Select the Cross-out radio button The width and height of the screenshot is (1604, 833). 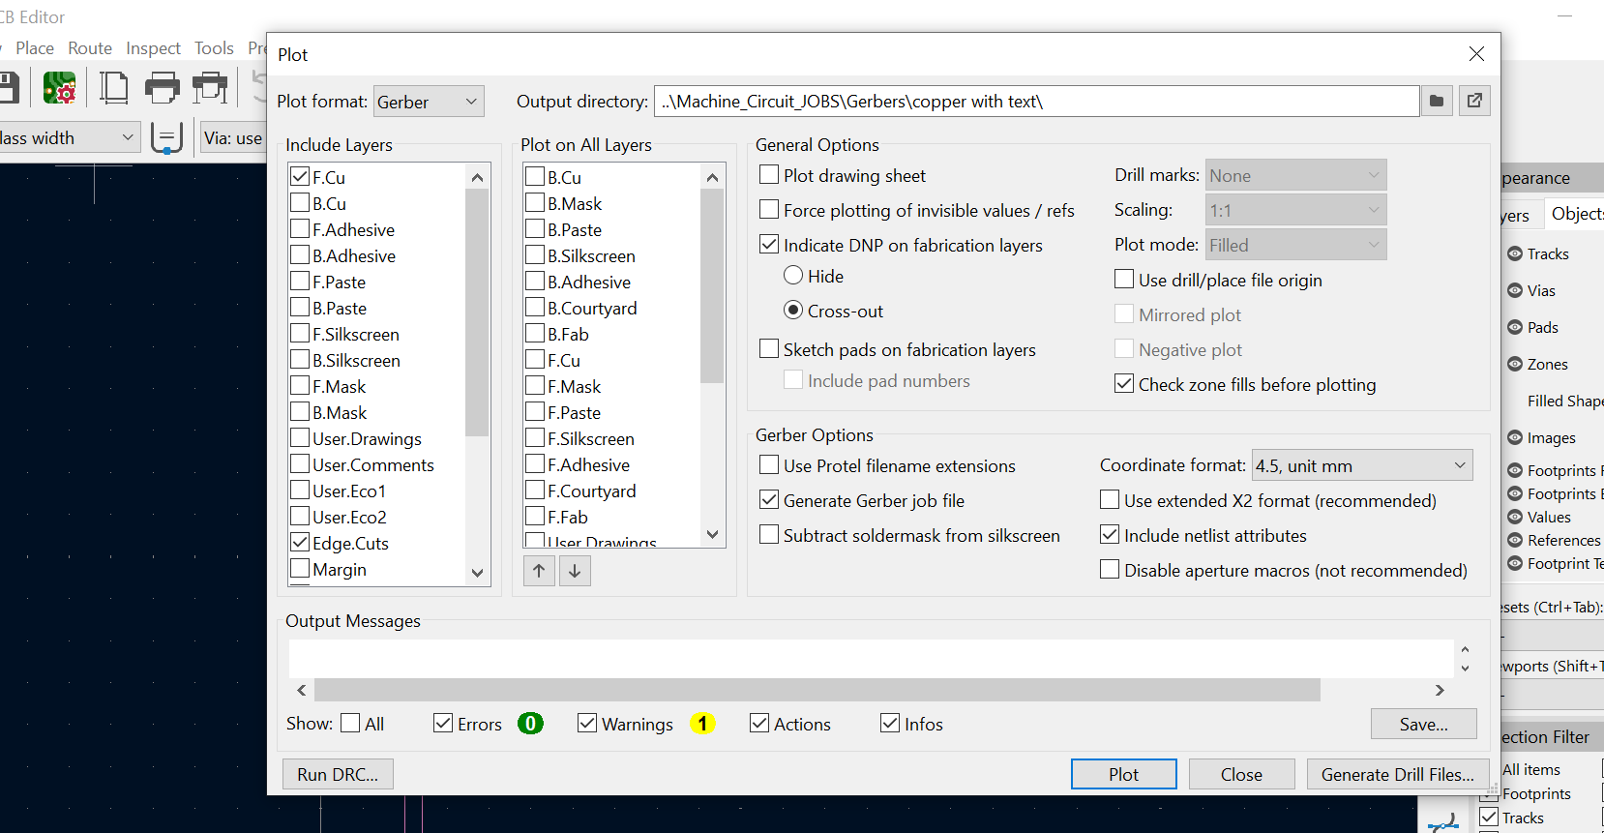tap(793, 311)
